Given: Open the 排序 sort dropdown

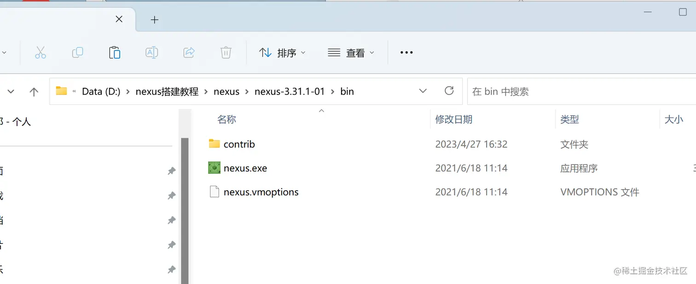Looking at the screenshot, I should [x=282, y=53].
